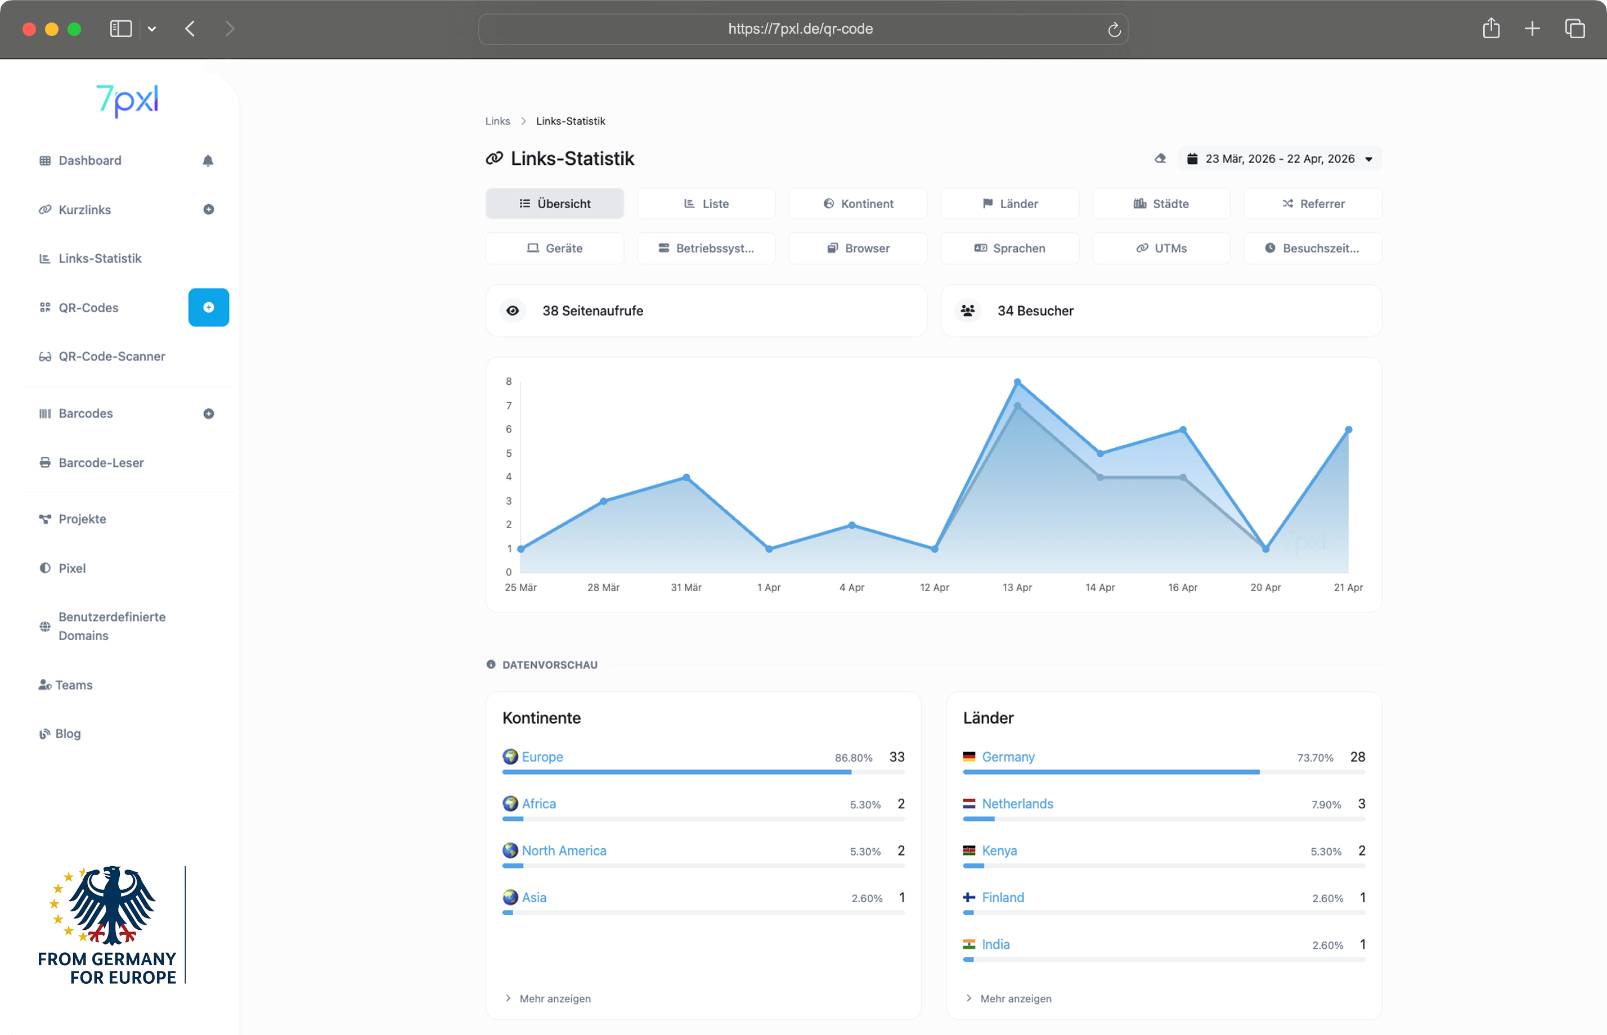1607x1035 pixels.
Task: Navigate to Links via the breadcrumb
Action: pos(497,120)
